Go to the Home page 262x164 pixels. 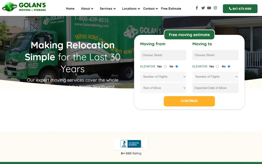point(70,9)
